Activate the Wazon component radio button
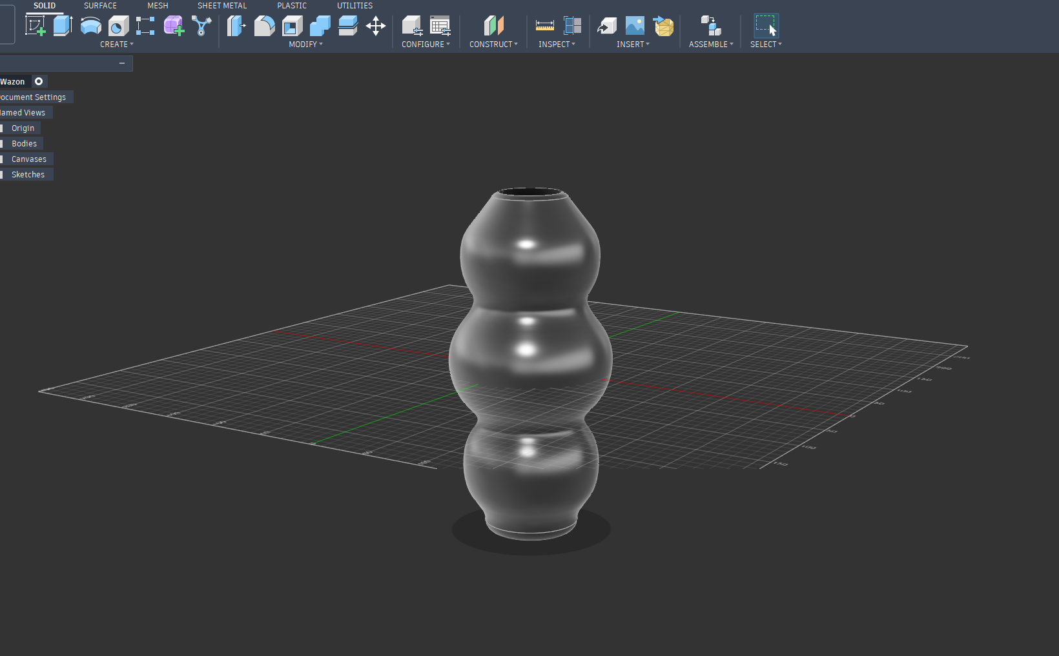This screenshot has height=656, width=1059. click(x=39, y=81)
